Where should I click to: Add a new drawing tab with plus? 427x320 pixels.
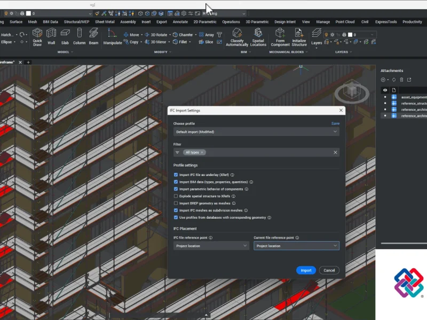coord(28,62)
